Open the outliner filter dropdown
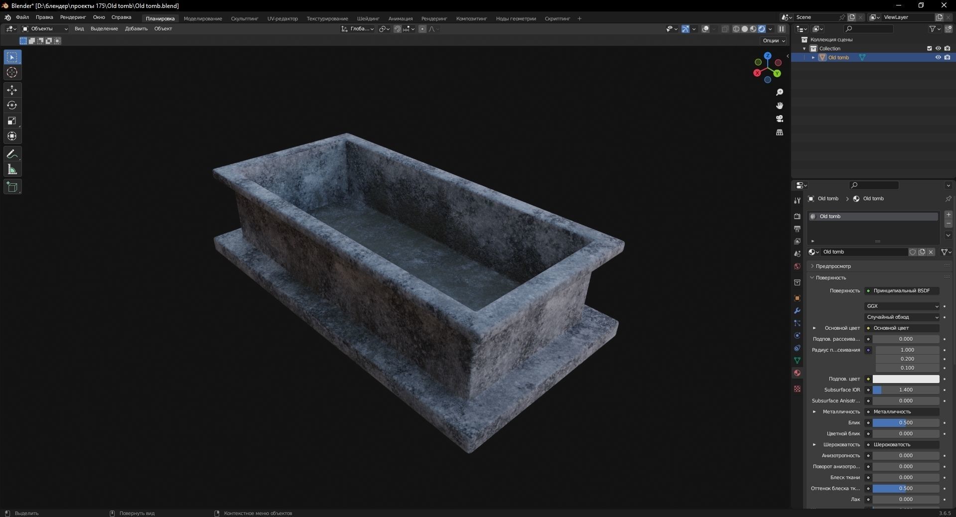This screenshot has height=517, width=956. tap(935, 29)
